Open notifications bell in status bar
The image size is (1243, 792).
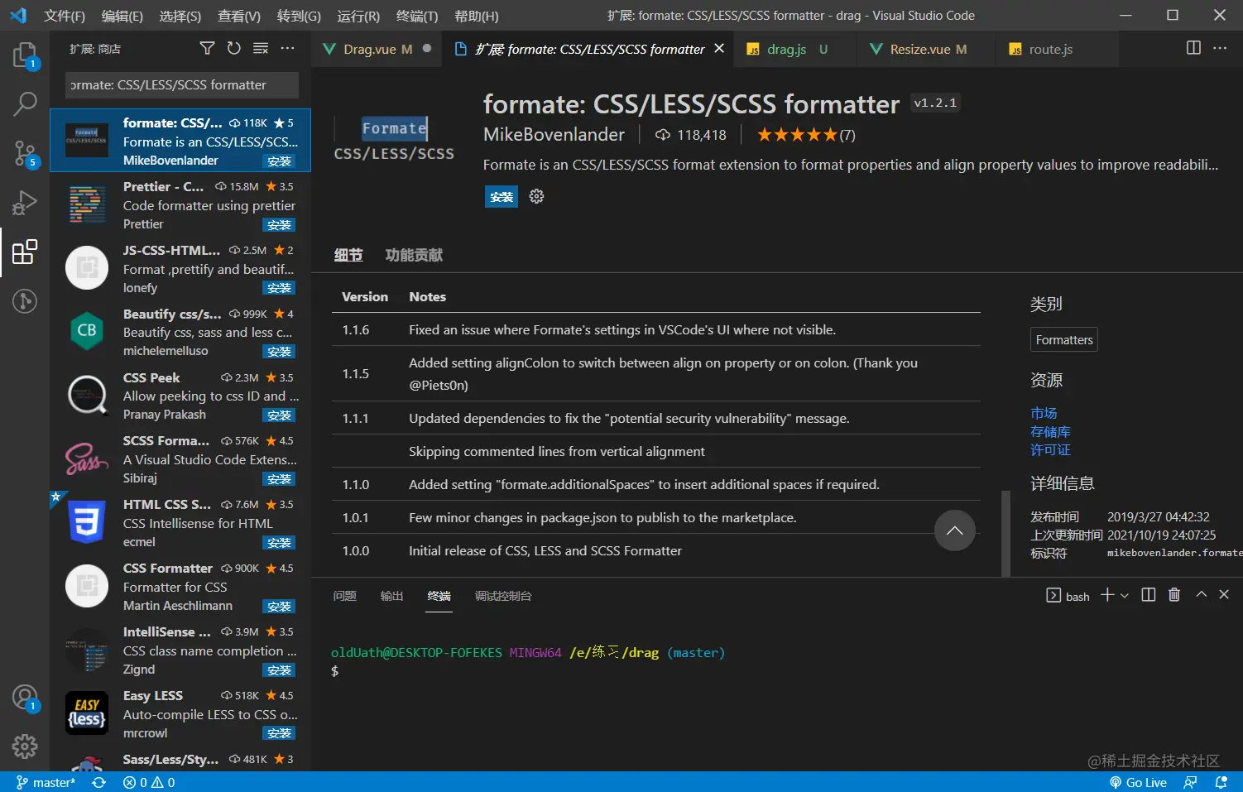pyautogui.click(x=1221, y=782)
